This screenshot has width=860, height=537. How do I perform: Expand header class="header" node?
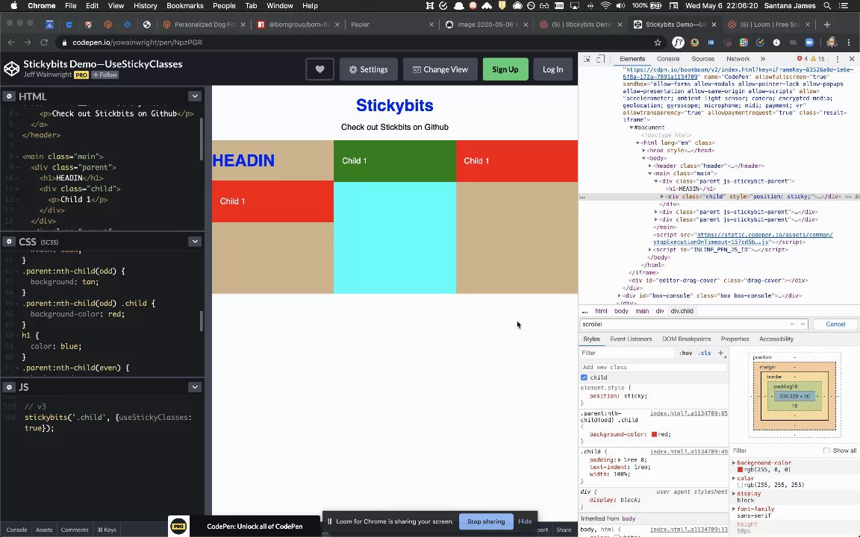pyautogui.click(x=650, y=166)
